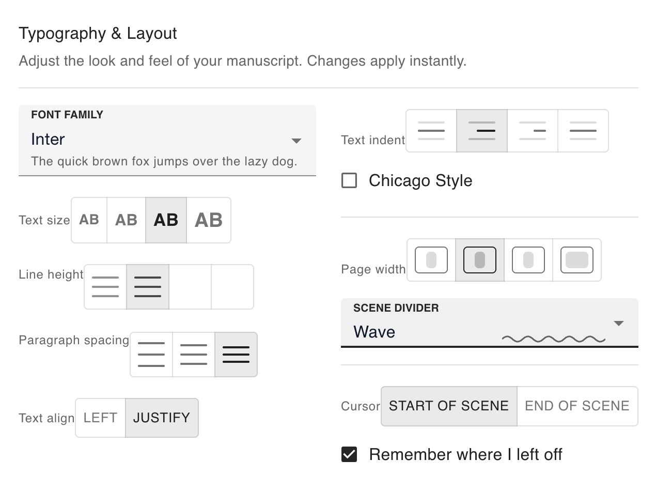Select the hanging indent style
This screenshot has width=656, height=491.
tap(533, 131)
